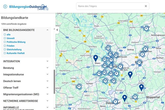Click the sidebar vertical scrollbar thumb
165x110 pixels.
pos(54,82)
